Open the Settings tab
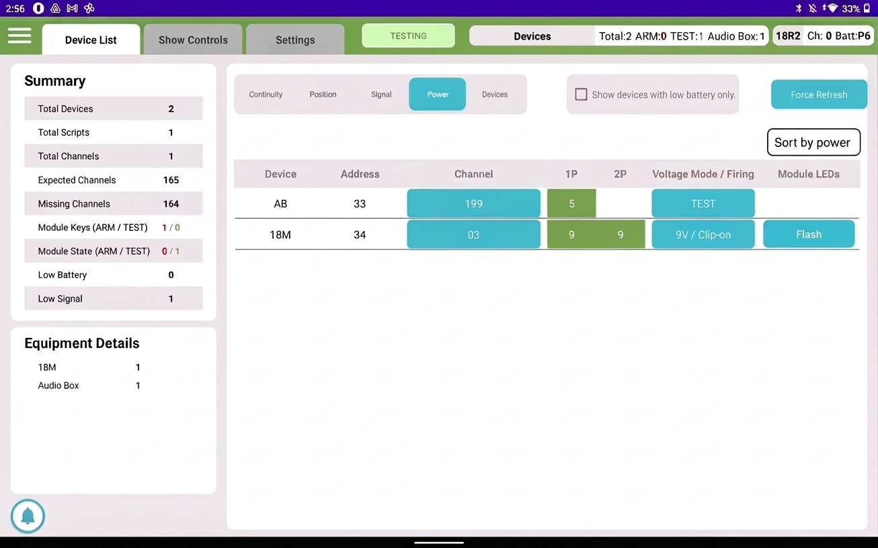This screenshot has height=548, width=878. tap(294, 39)
